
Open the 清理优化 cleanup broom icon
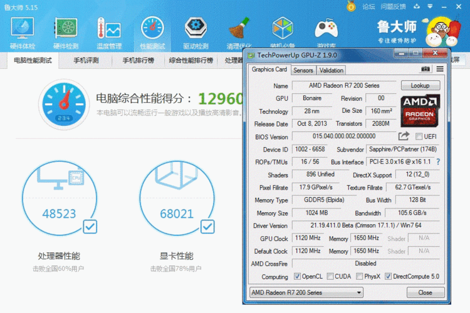click(239, 33)
